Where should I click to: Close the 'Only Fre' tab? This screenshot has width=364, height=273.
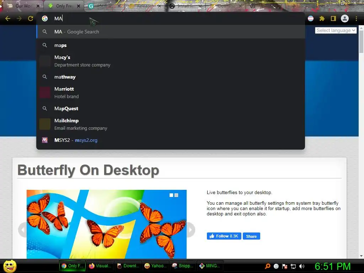[x=79, y=6]
